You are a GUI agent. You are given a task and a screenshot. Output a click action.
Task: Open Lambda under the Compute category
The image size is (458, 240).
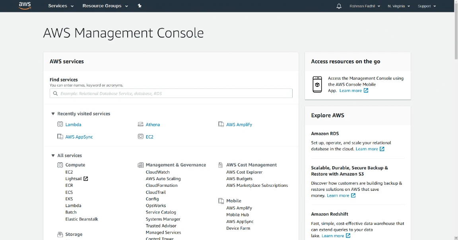73,205
